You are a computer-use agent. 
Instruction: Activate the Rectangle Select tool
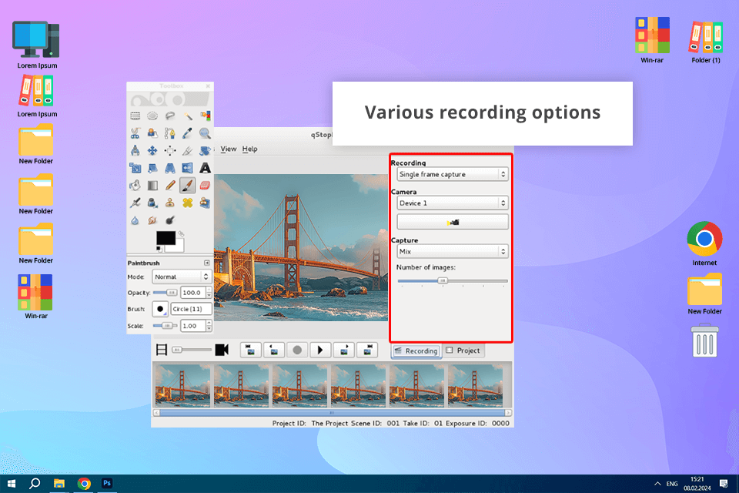click(135, 116)
